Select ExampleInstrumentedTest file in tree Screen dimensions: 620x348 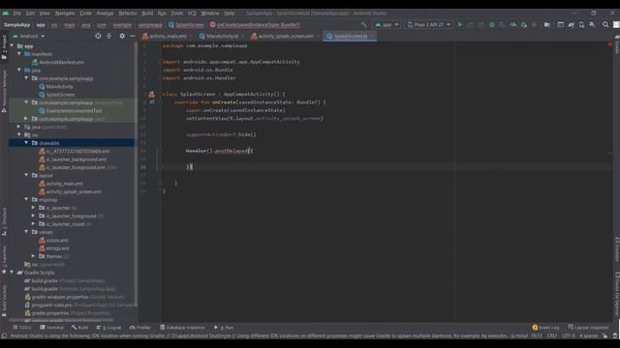pyautogui.click(x=74, y=111)
